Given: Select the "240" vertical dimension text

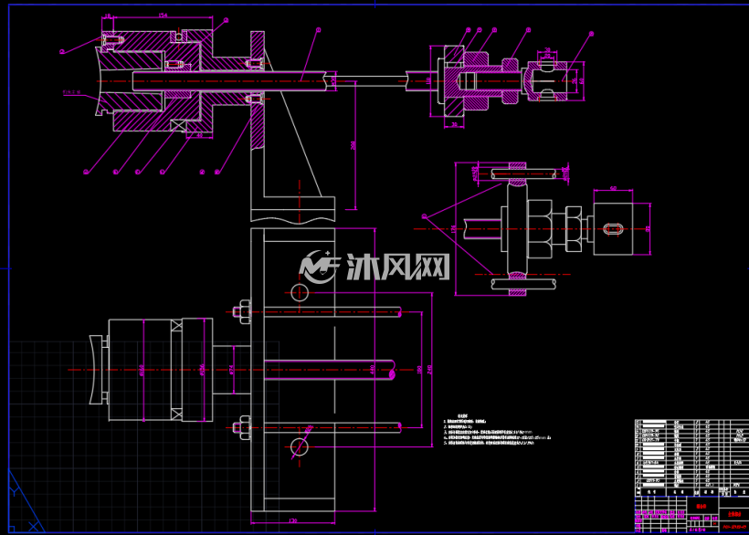Looking at the screenshot, I should click(429, 370).
